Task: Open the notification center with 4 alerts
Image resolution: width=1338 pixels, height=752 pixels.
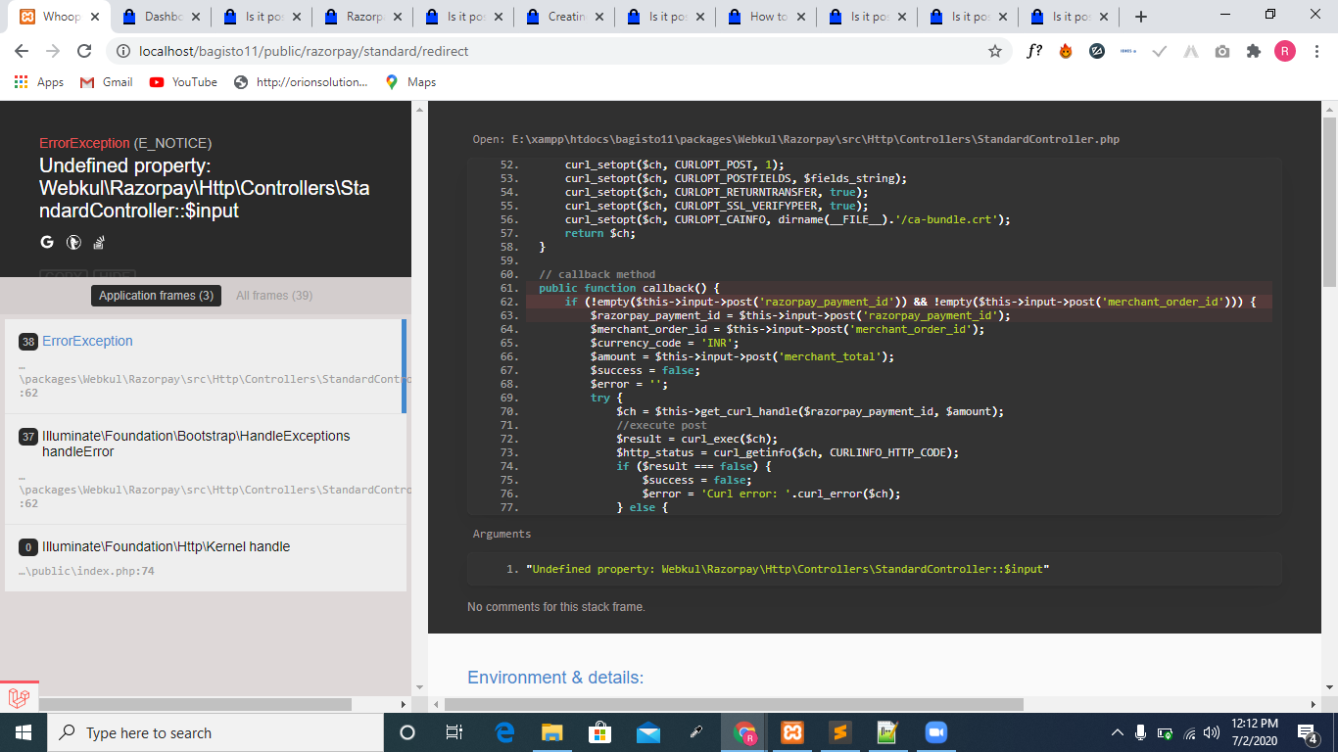Action: point(1307,732)
